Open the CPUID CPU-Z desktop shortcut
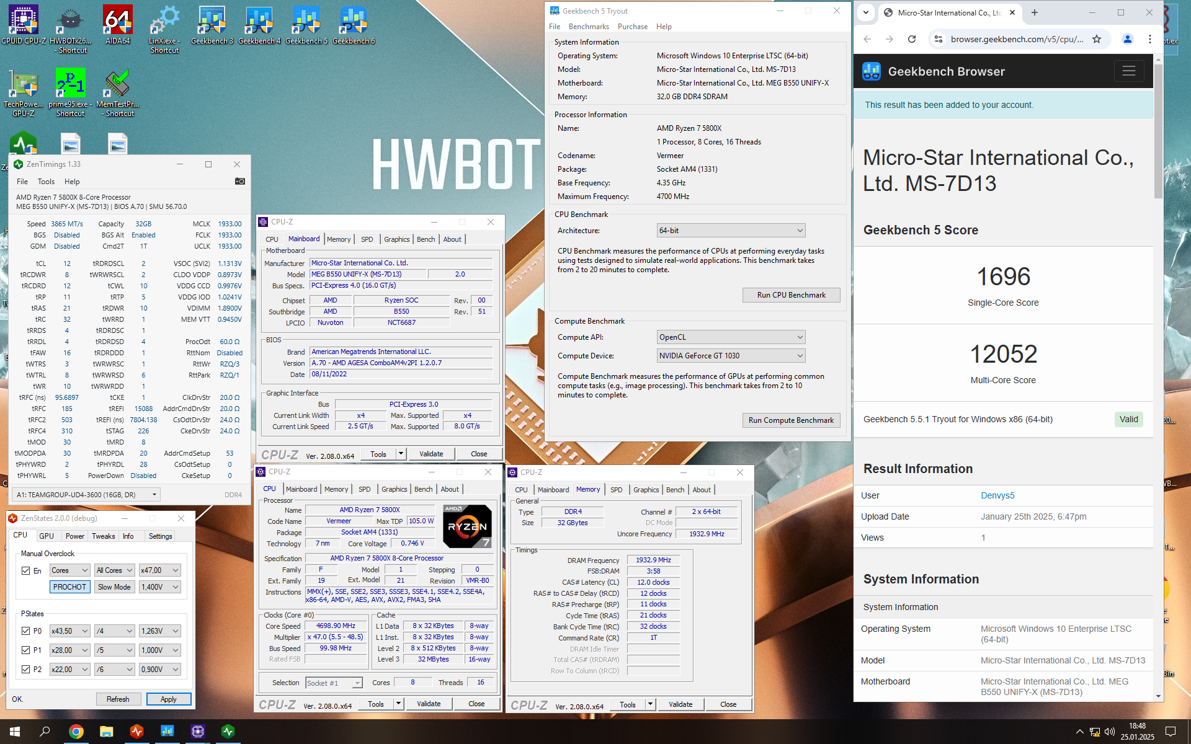The width and height of the screenshot is (1191, 744). pyautogui.click(x=24, y=25)
